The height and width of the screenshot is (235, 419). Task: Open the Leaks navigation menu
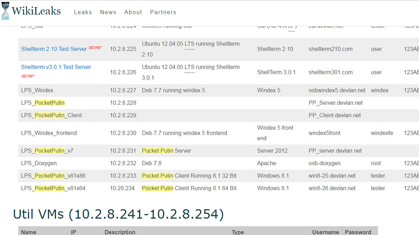[x=83, y=12]
